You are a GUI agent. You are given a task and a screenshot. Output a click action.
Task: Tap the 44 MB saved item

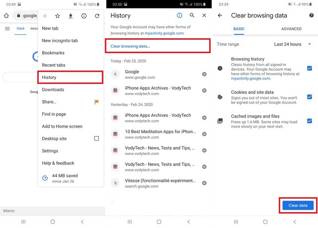[x=71, y=178]
